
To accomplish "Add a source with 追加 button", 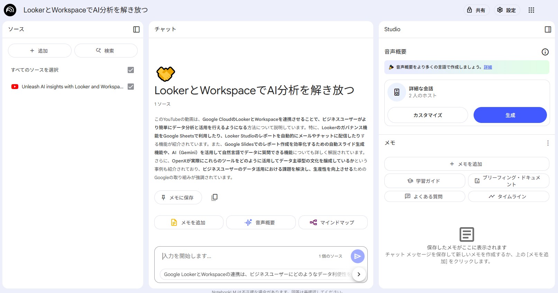I will click(x=39, y=51).
